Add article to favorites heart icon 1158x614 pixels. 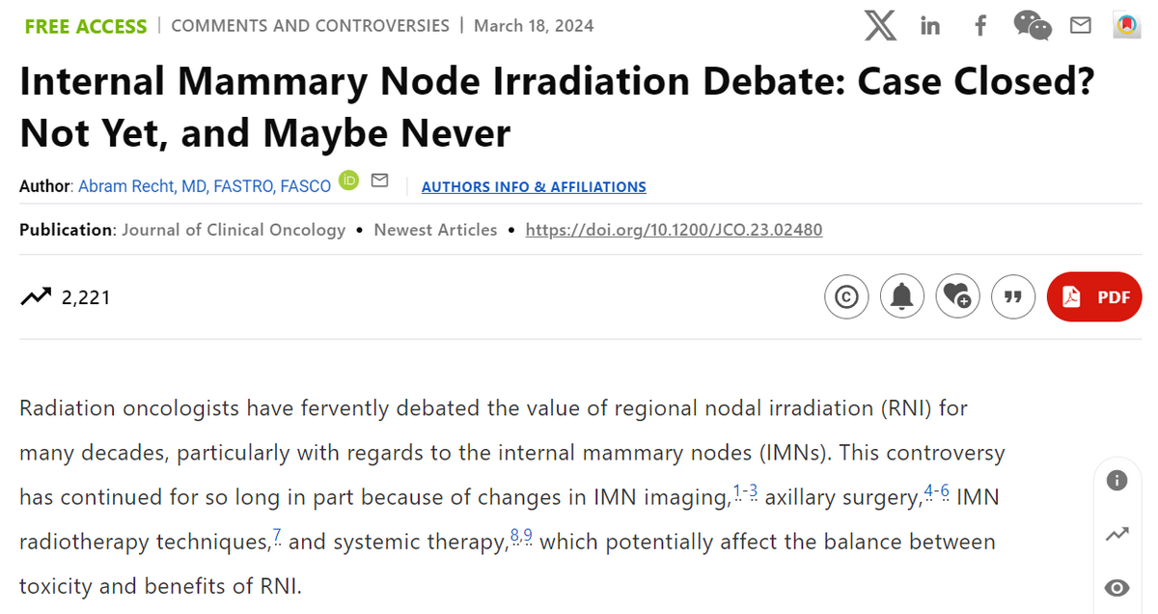pyautogui.click(x=957, y=296)
